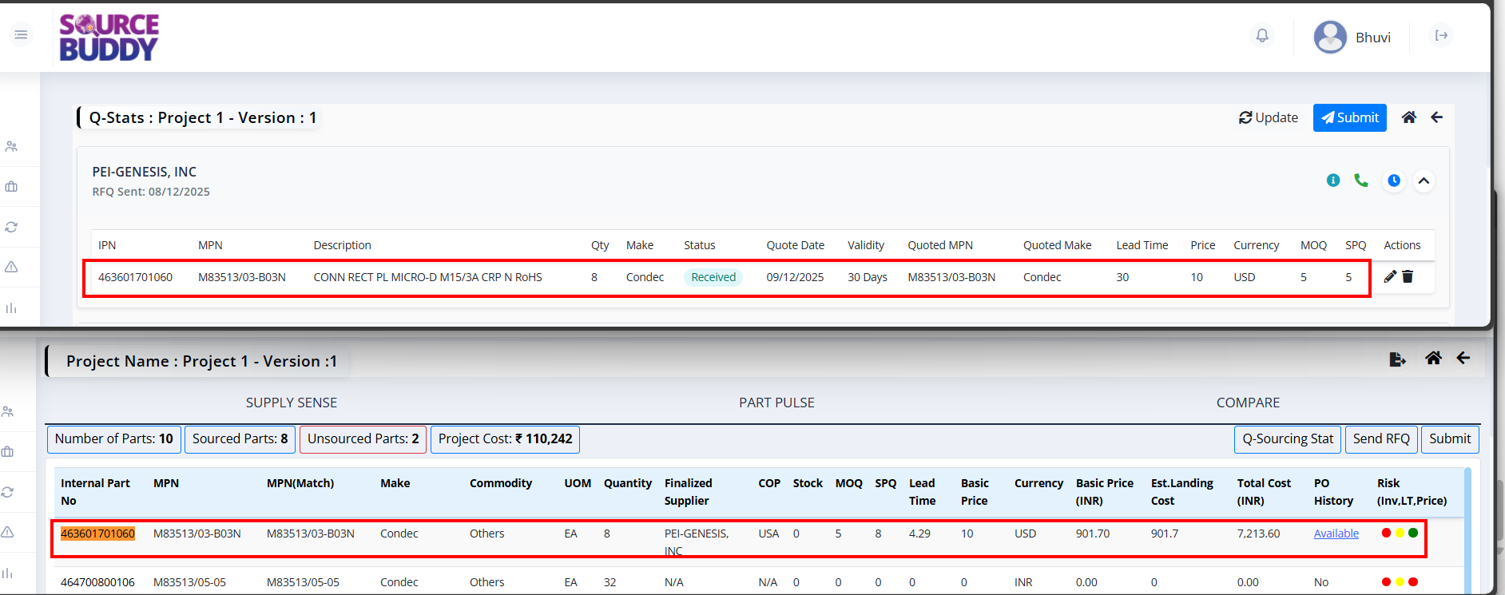Collapse the PEI-GENESIS supplier panel
Screen dimensions: 1505x595
click(1424, 180)
